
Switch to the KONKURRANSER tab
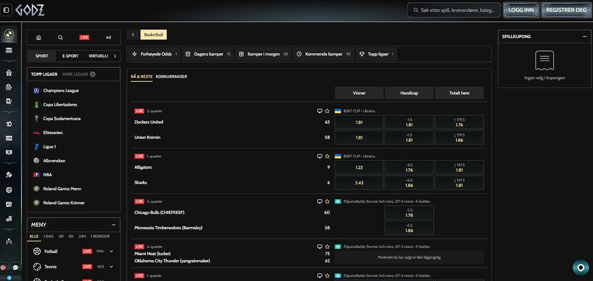[171, 77]
